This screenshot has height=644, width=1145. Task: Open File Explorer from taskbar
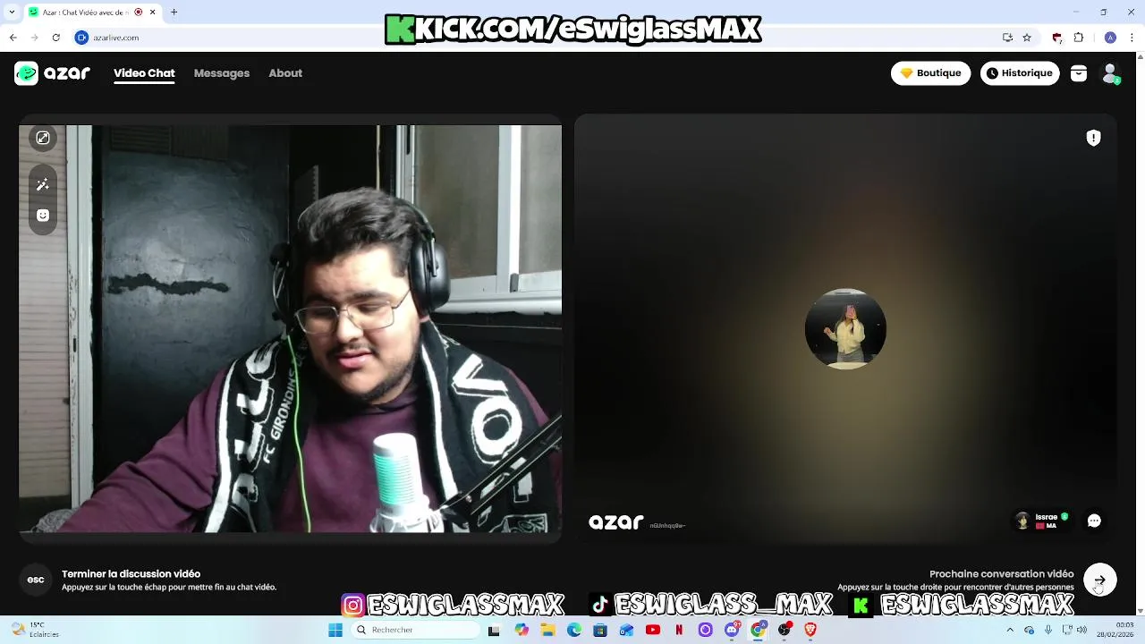pyautogui.click(x=547, y=630)
